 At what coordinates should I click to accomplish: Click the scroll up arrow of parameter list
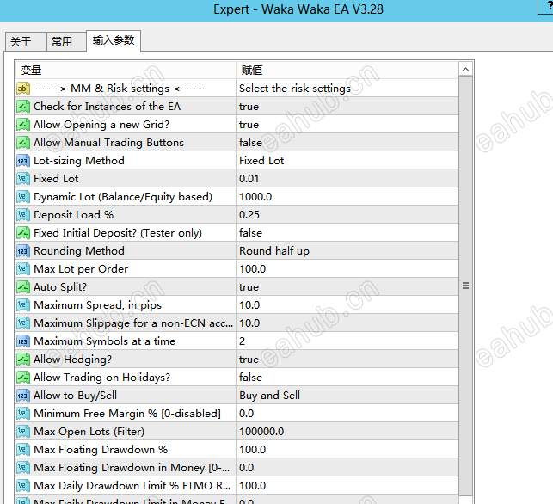click(465, 69)
